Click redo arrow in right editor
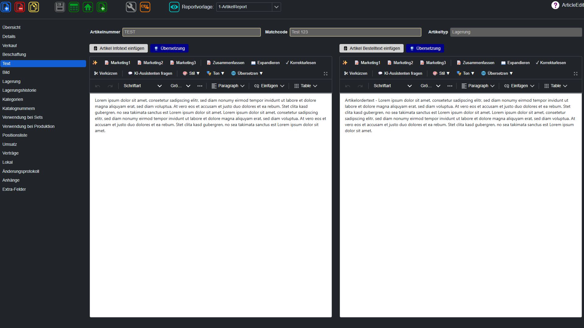The image size is (584, 328). coord(360,86)
